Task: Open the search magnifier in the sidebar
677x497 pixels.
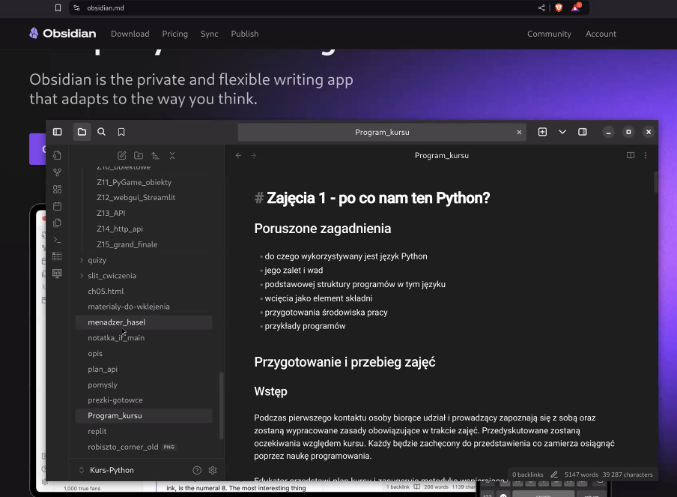Action: tap(101, 132)
